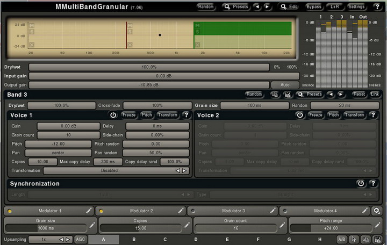
Task: Open the main help icon in title bar
Action: [x=376, y=7]
